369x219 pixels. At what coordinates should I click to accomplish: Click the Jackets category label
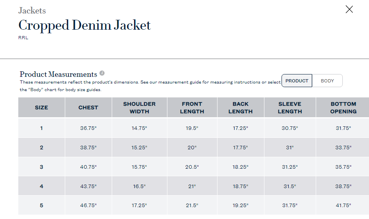[x=32, y=11]
